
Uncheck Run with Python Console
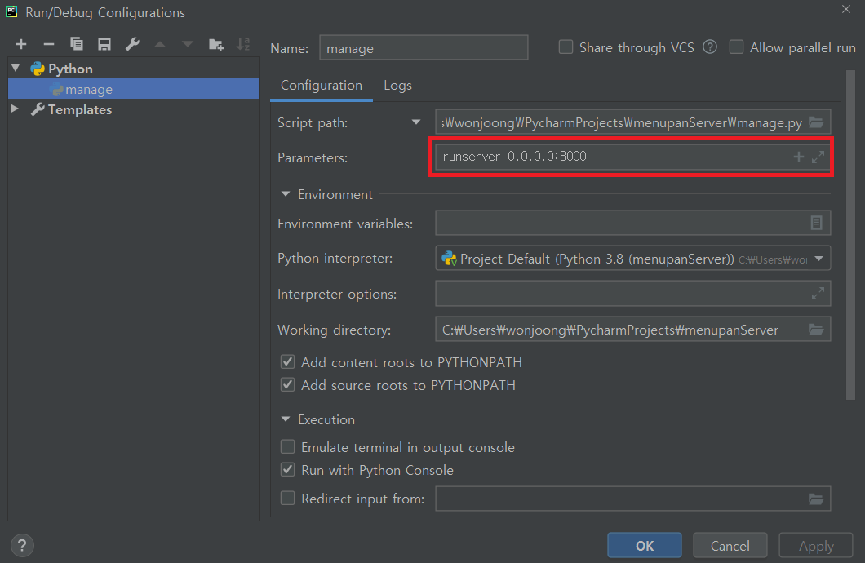click(287, 470)
